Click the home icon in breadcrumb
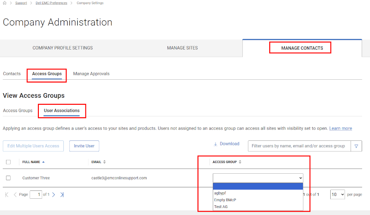The image size is (370, 215). tap(5, 3)
